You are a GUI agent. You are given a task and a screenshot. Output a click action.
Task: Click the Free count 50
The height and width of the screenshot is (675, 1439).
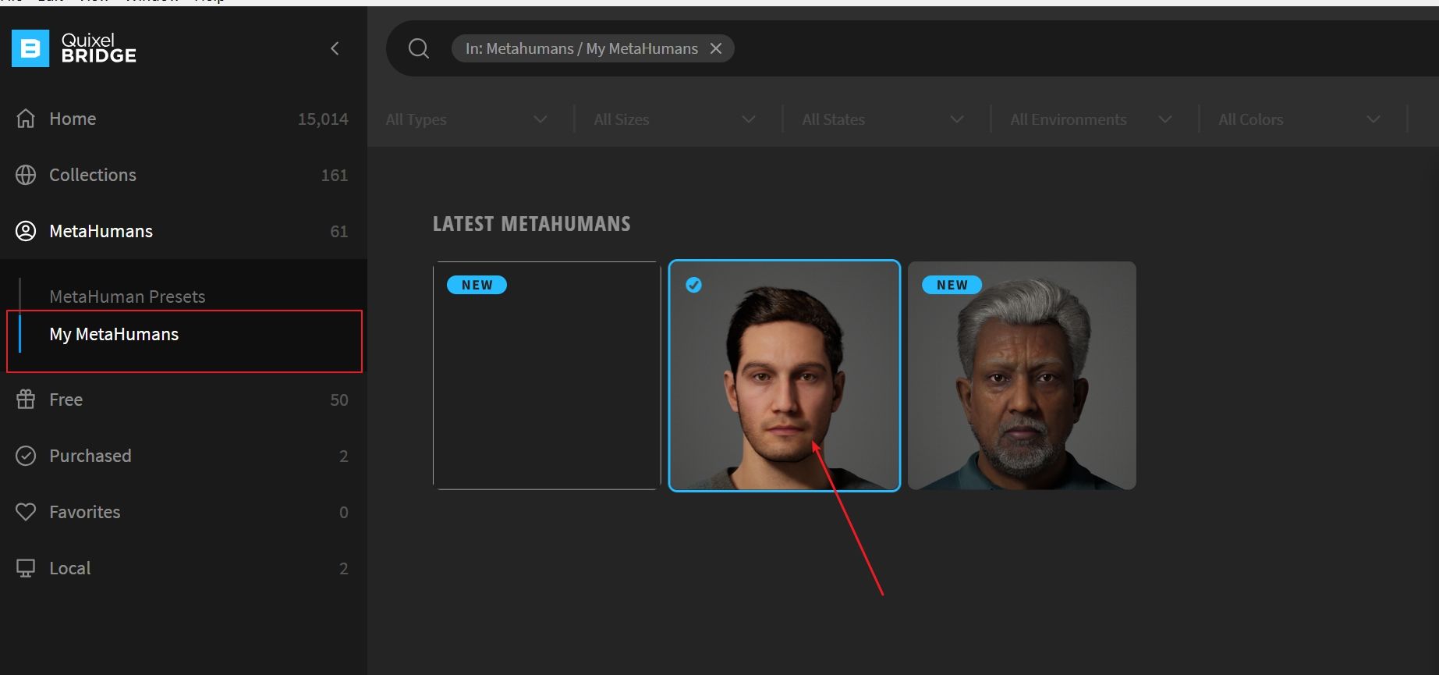[339, 400]
